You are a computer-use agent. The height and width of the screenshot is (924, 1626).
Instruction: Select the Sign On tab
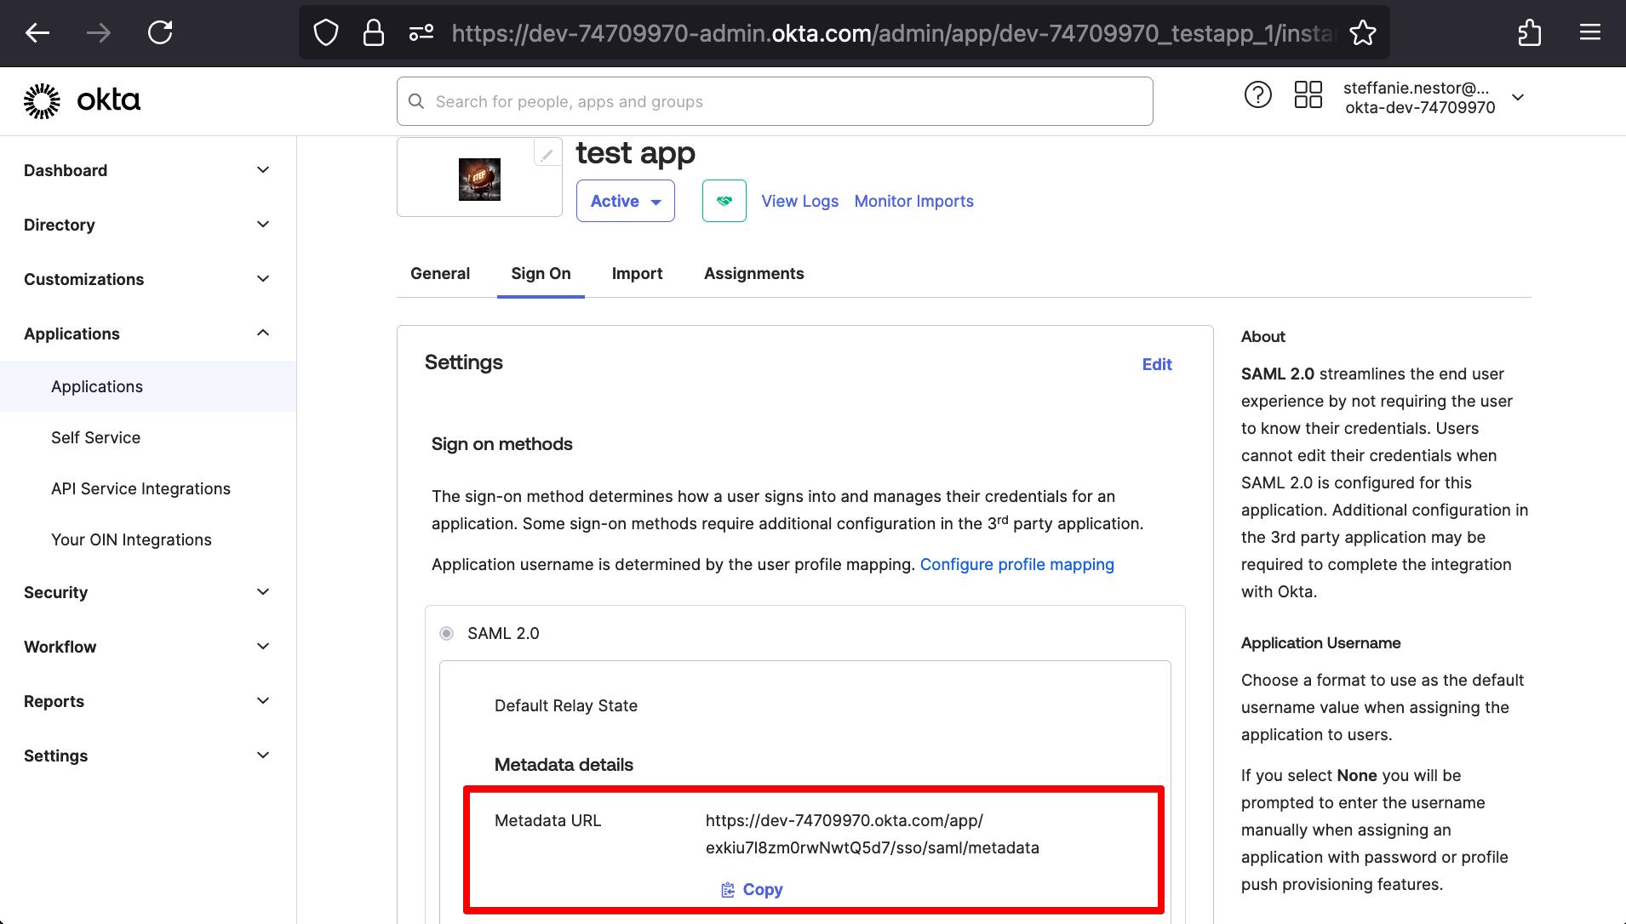coord(541,273)
